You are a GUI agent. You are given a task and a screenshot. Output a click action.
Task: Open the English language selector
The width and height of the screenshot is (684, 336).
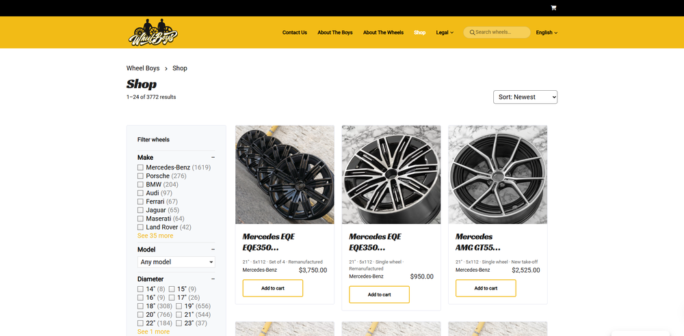547,32
